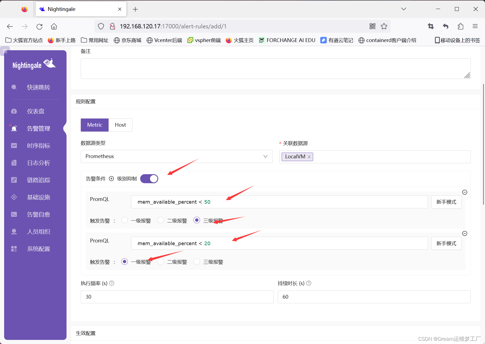Click the 持续时长 help icon
Image resolution: width=485 pixels, height=344 pixels.
click(x=309, y=283)
